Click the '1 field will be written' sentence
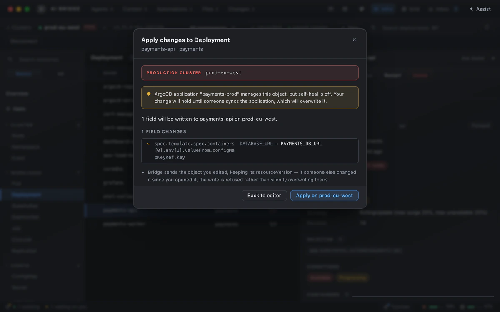 [209, 119]
